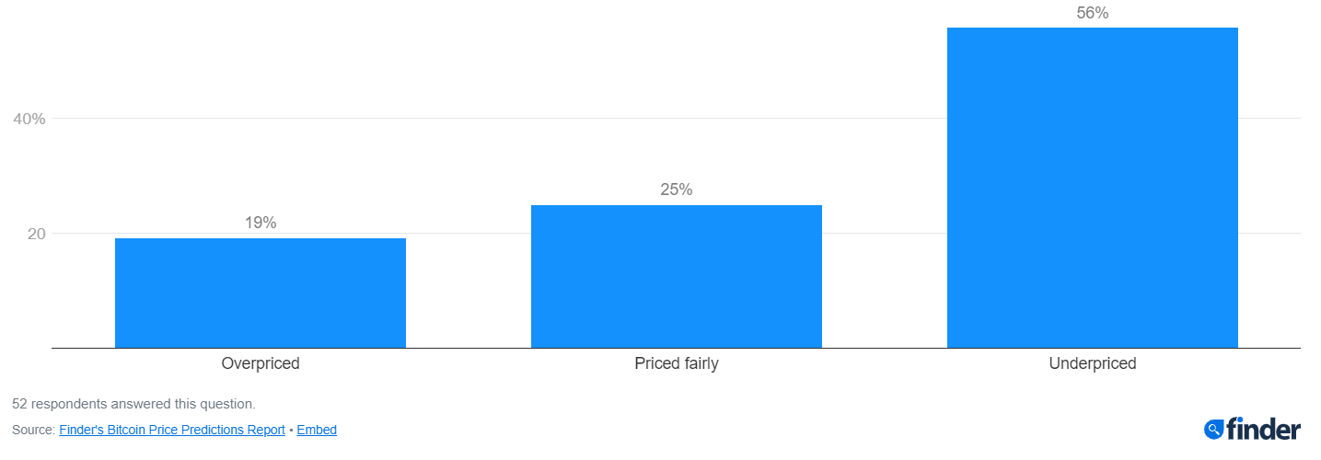1321x460 pixels.
Task: Select the Overpriced bar in chart
Action: pyautogui.click(x=261, y=293)
